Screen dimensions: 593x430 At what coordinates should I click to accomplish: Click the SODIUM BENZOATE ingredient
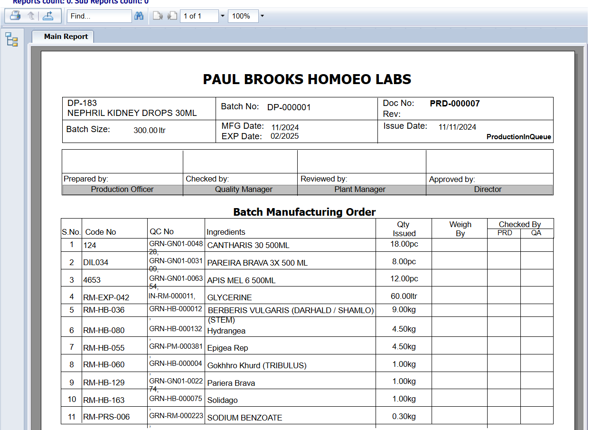(x=245, y=418)
